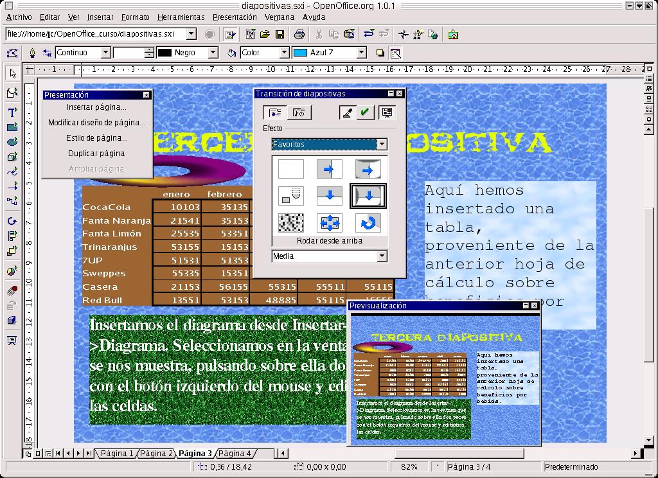
Task: Open the Insertar menu
Action: point(100,17)
